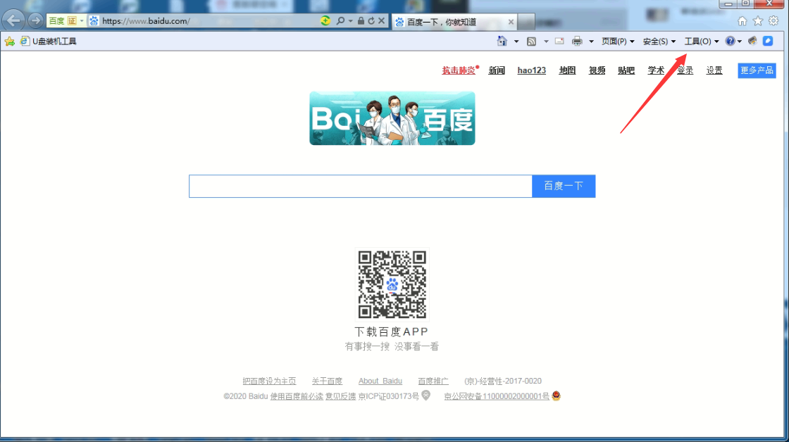789x442 pixels.
Task: Click the RSS feeds icon in command bar
Action: (x=531, y=42)
